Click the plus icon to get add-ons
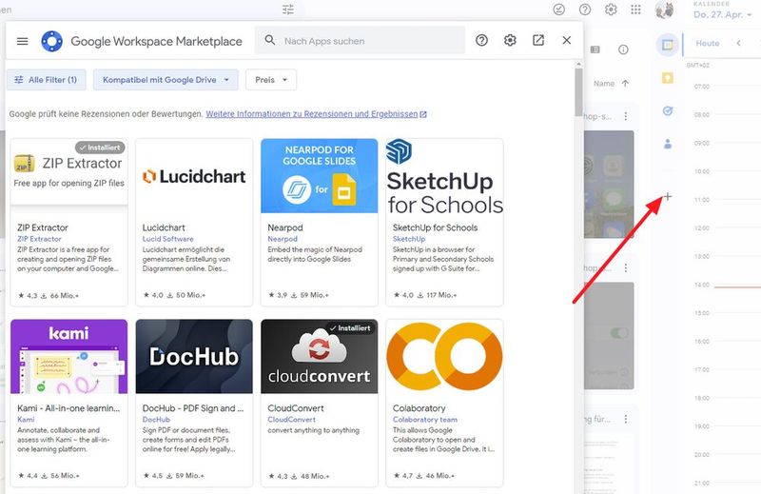This screenshot has height=494, width=761. (x=668, y=196)
